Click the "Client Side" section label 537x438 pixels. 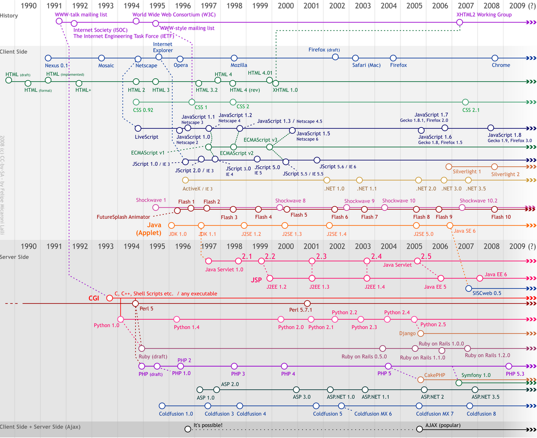tap(14, 52)
